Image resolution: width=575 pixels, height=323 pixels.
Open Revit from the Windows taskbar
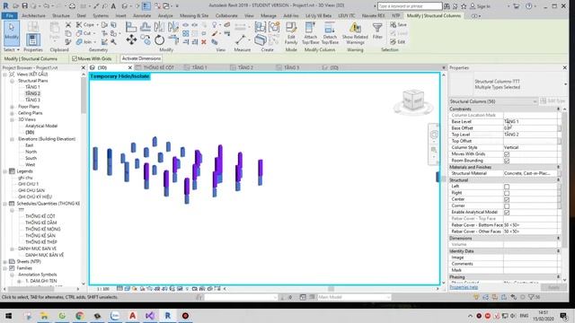168,316
